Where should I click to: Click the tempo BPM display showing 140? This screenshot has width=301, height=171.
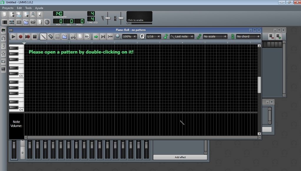tap(58, 14)
